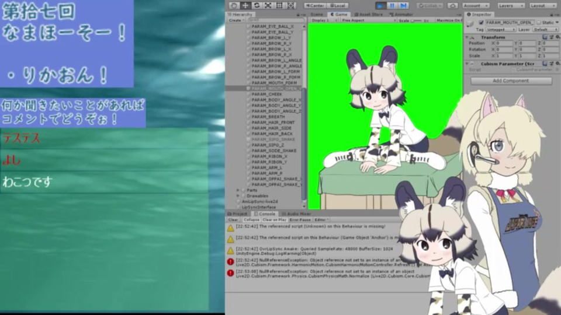Viewport: 561px width, 315px height.
Task: Click the Transform component help book icon
Action: click(545, 37)
